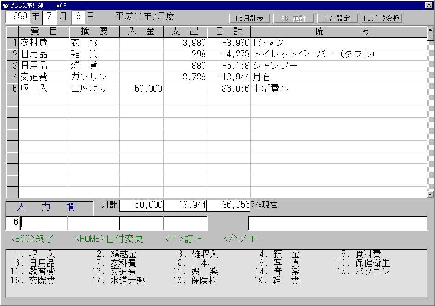
Task: Click category 15. パソコン in list
Action: click(x=363, y=271)
